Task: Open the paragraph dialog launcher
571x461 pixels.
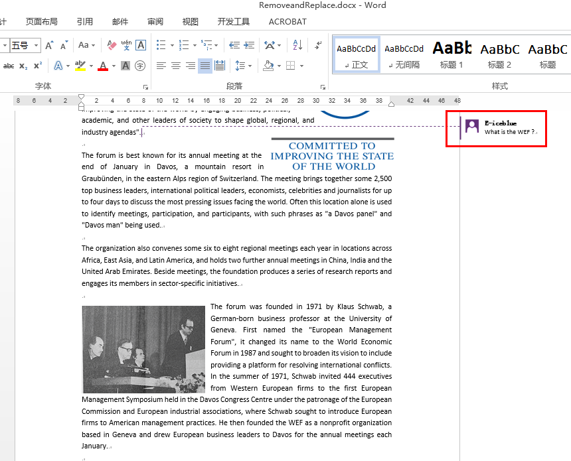Action: click(x=323, y=87)
